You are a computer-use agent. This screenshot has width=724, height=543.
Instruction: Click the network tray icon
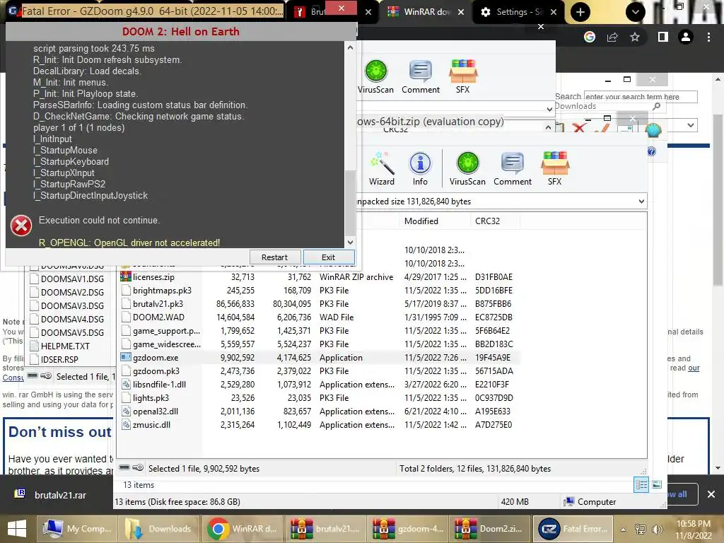click(x=641, y=529)
